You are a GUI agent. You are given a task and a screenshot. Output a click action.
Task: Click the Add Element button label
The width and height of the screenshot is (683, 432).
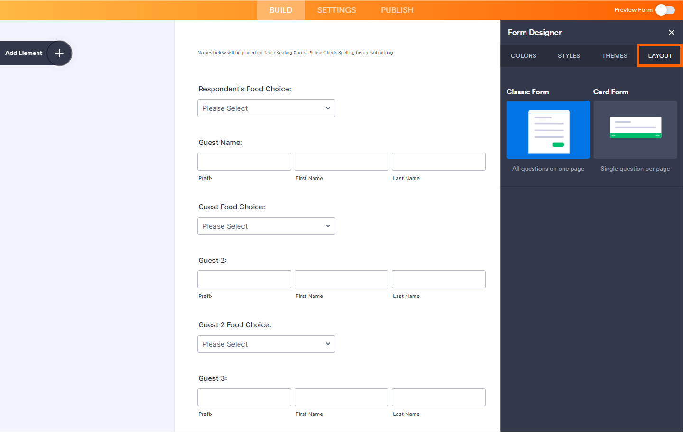[24, 53]
